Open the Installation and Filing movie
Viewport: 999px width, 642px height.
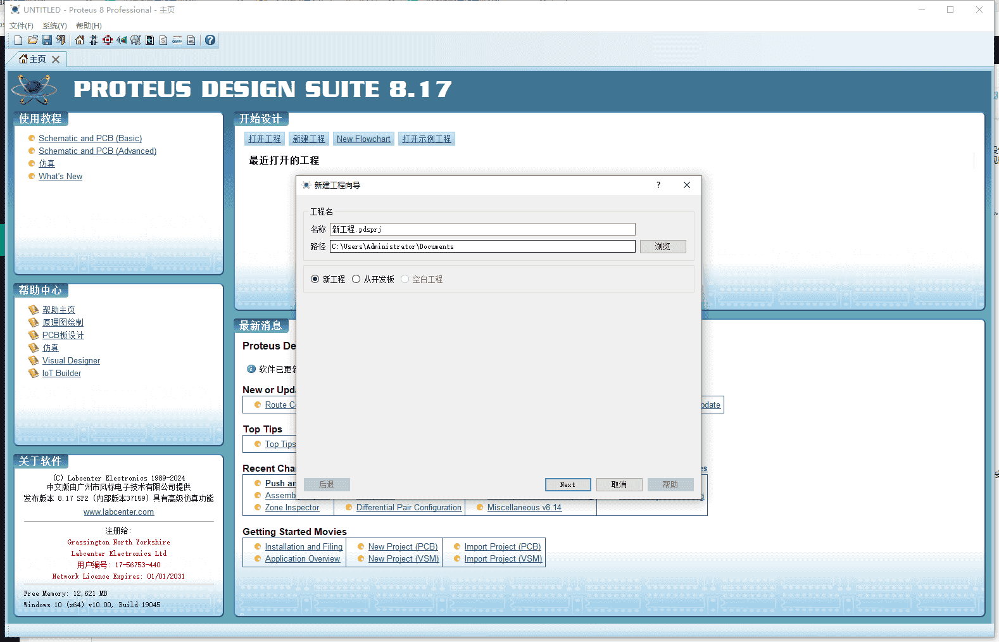click(304, 546)
